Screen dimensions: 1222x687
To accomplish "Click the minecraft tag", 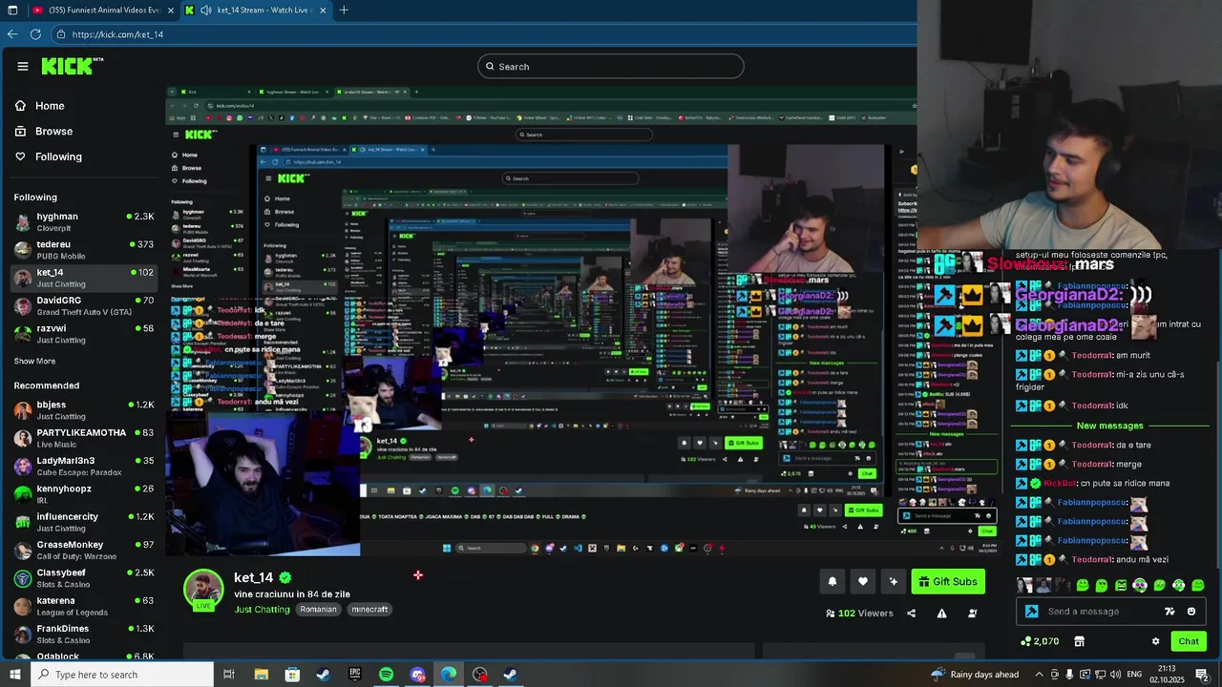I will (x=369, y=610).
